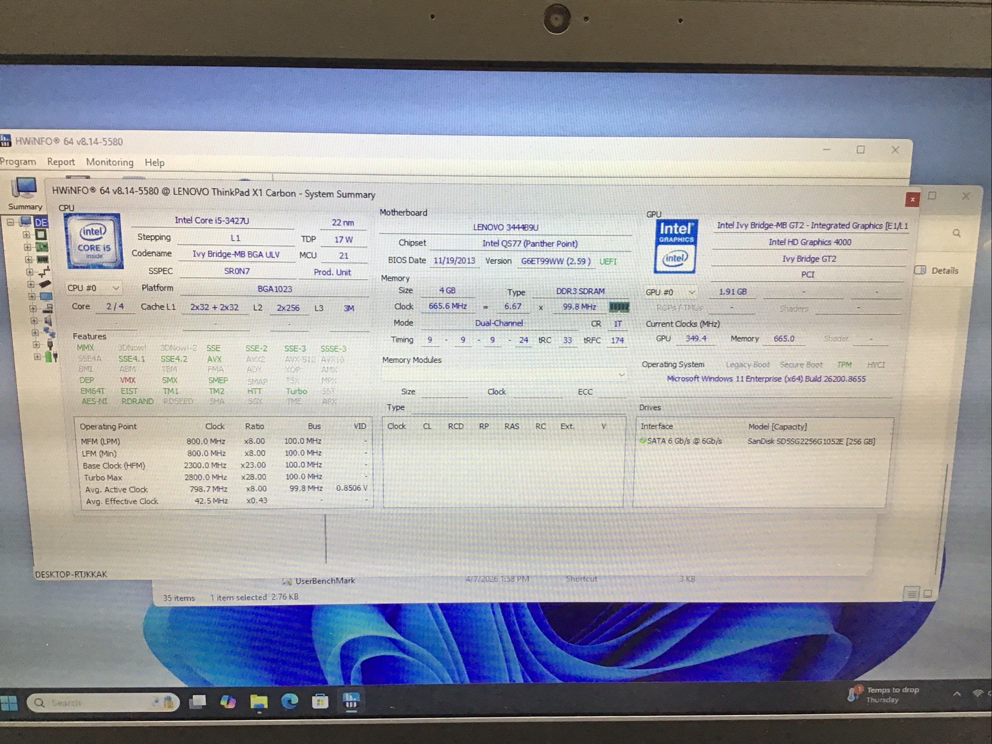
Task: Switch Explorer to details list view icon
Action: pos(911,593)
